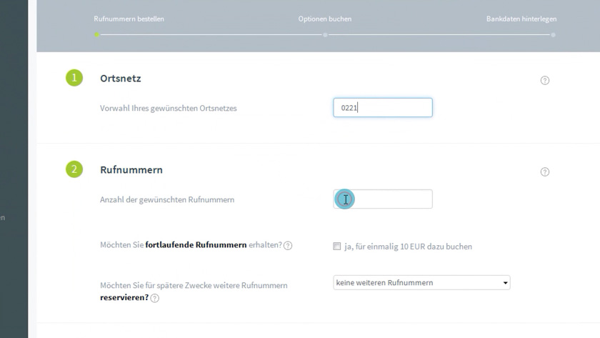Screen dimensions: 600x338
Task: Open the help icon for Ortsnetz section
Action: [x=545, y=81]
